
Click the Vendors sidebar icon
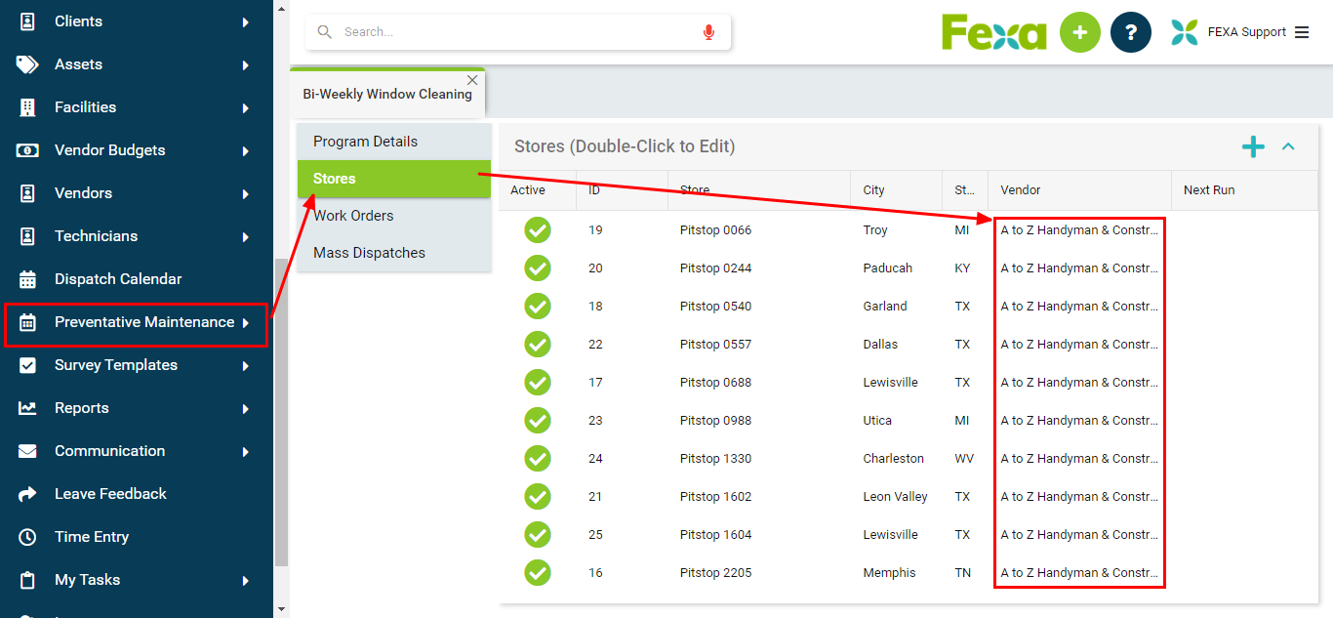click(27, 193)
